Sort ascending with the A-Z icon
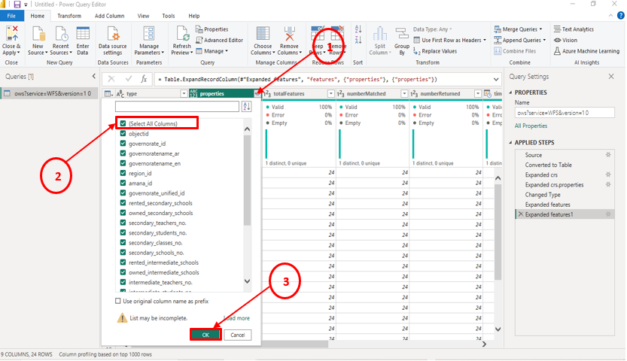The image size is (627, 361). coord(358,29)
